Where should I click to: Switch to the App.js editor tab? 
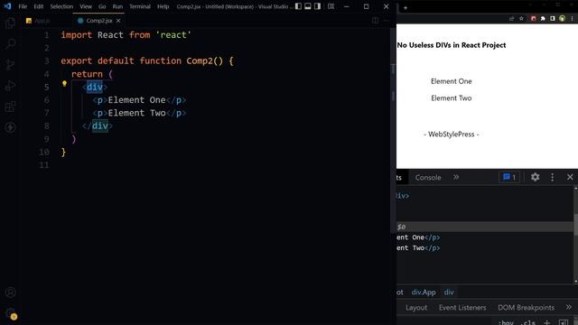coord(38,21)
